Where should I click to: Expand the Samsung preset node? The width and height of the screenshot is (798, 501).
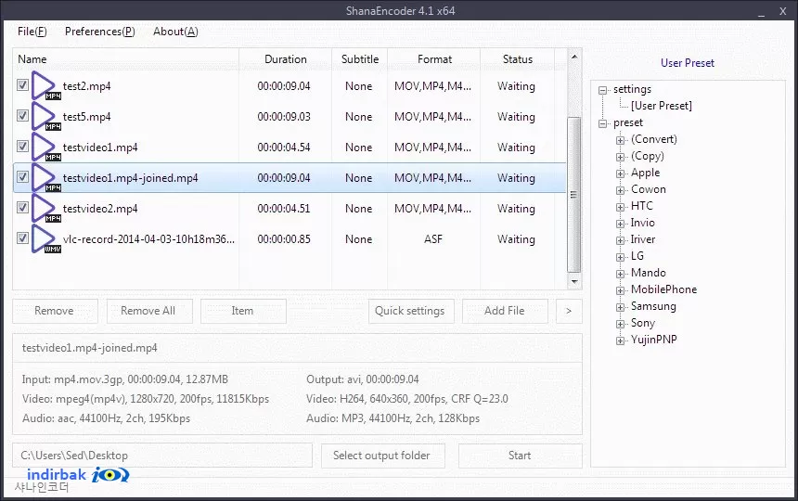620,307
